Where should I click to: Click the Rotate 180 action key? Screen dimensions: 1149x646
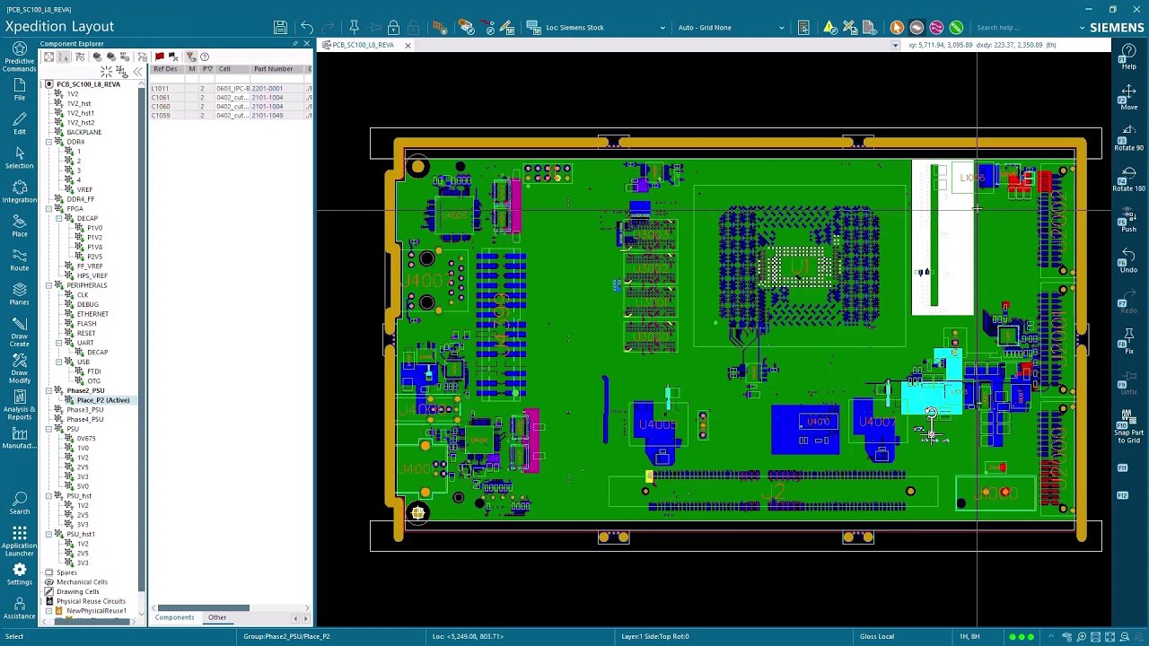point(1128,179)
